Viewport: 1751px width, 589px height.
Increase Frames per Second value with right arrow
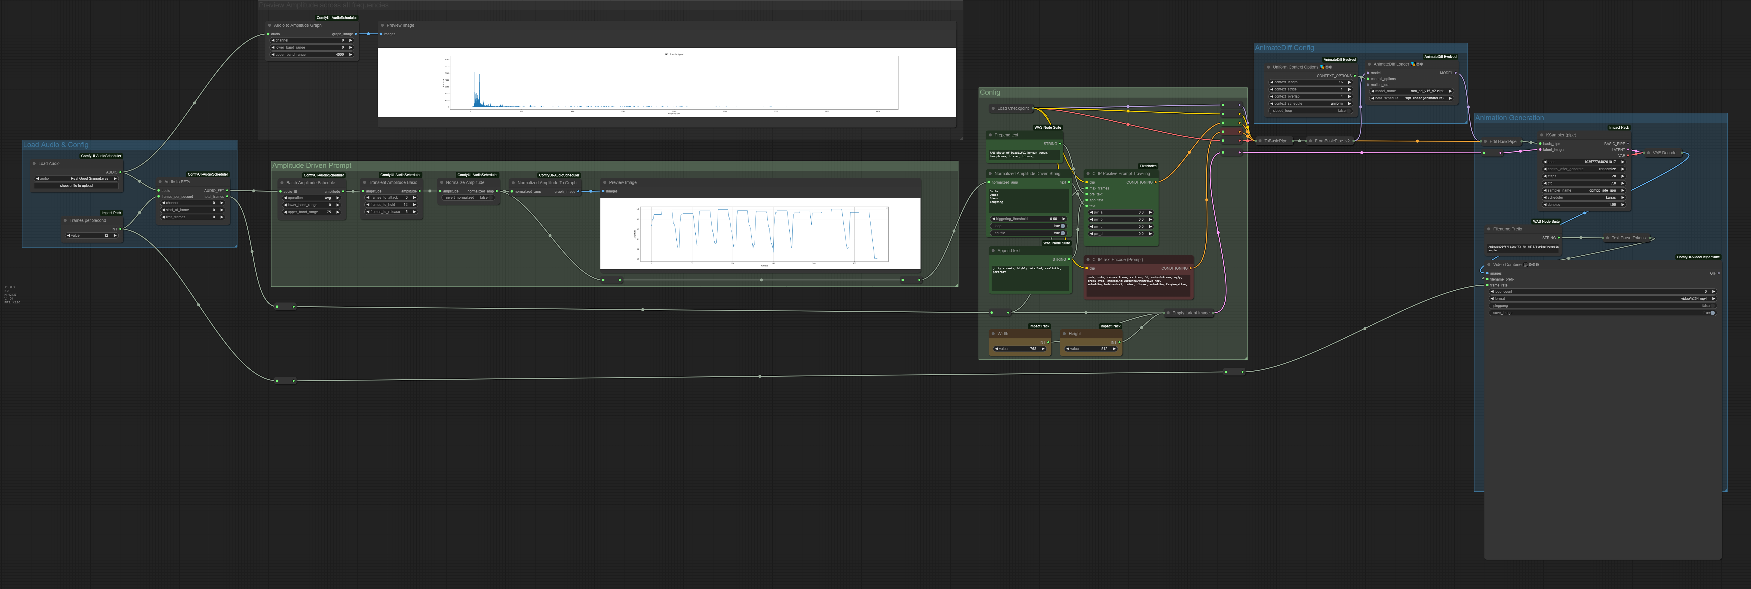point(115,235)
